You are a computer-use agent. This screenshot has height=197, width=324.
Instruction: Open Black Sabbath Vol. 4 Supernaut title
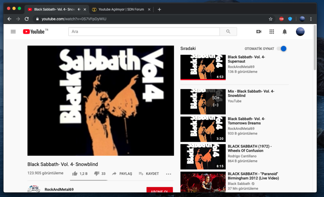[x=246, y=59]
